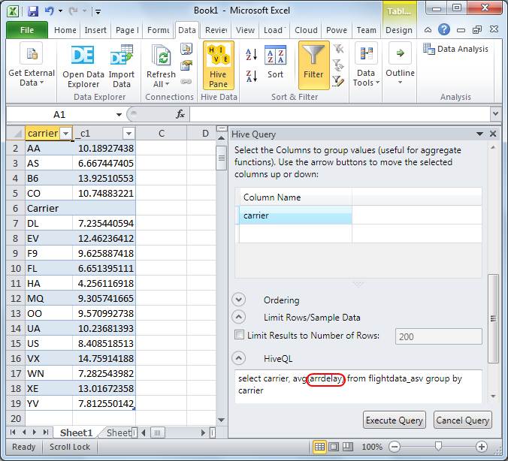Image resolution: width=508 pixels, height=461 pixels.
Task: Minimize the ribbon with caret icon
Action: tap(428, 30)
